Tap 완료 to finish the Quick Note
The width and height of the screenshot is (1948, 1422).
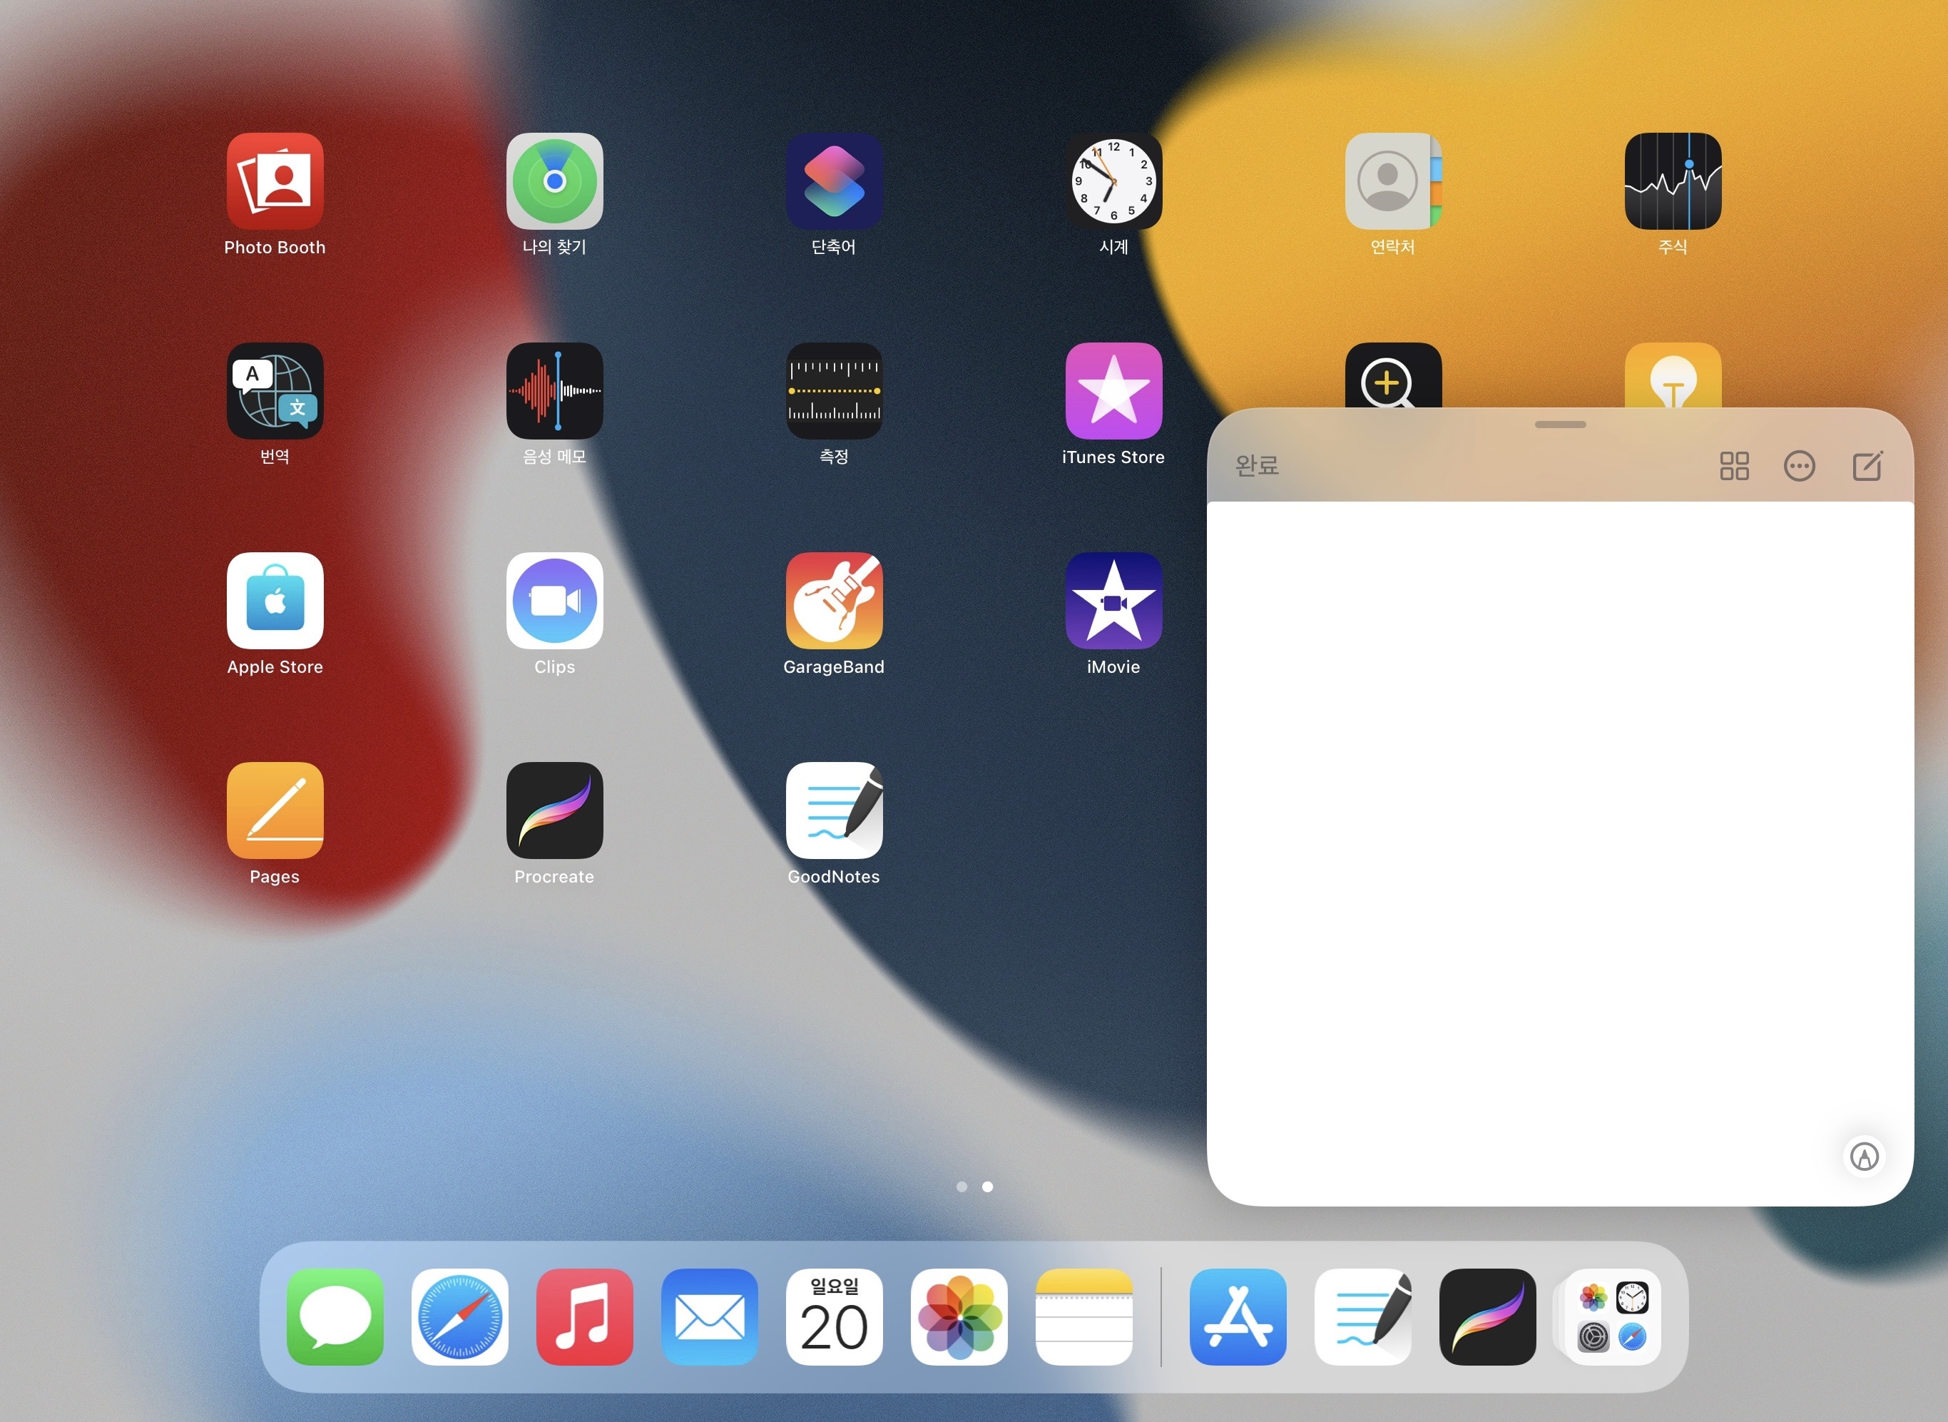pos(1257,466)
